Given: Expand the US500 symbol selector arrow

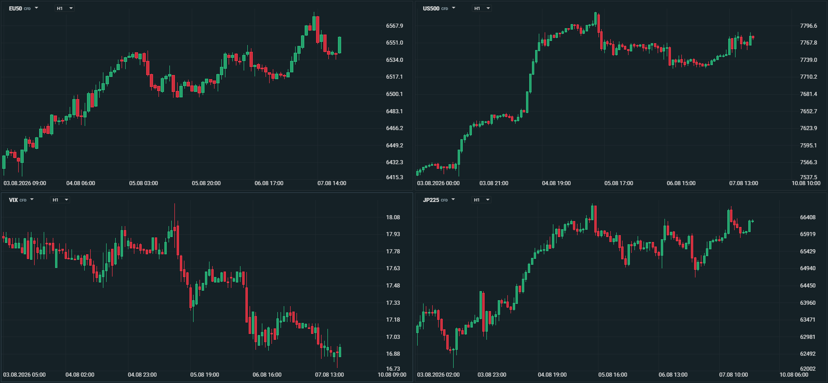Looking at the screenshot, I should pyautogui.click(x=454, y=8).
